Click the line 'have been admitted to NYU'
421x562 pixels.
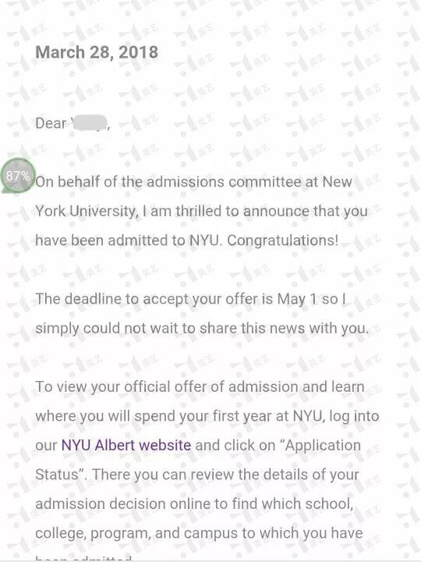[x=186, y=240]
